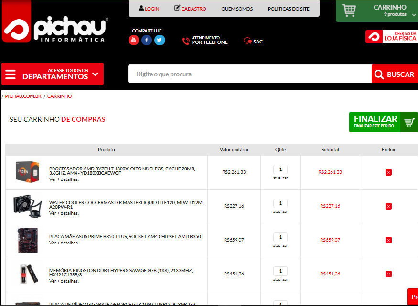Viewport: 418px width, 306px height.
Task: Click 'atualizar' for the water cooler
Action: pyautogui.click(x=280, y=211)
